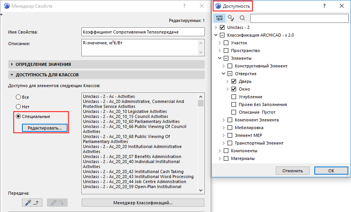Expand the Материалы tree node

[219, 158]
